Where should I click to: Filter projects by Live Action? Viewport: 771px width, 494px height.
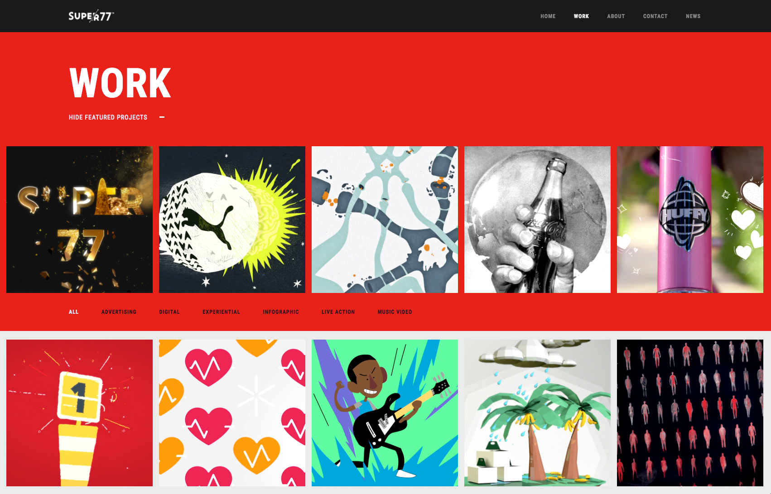point(338,312)
